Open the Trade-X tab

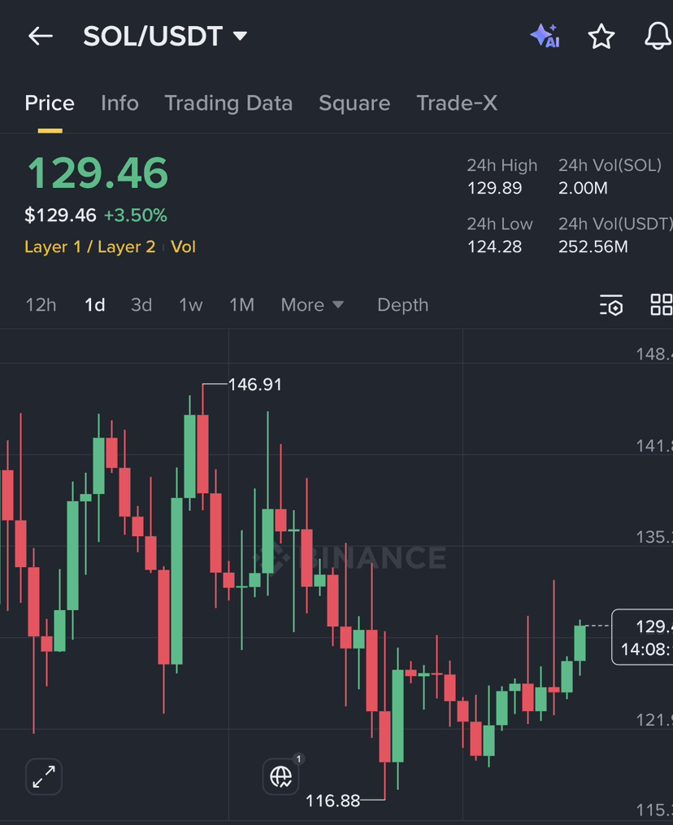pos(457,103)
